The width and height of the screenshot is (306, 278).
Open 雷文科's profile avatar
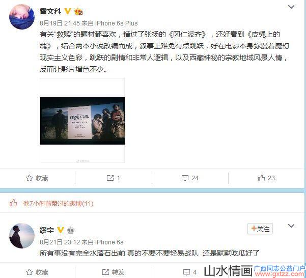(22, 17)
